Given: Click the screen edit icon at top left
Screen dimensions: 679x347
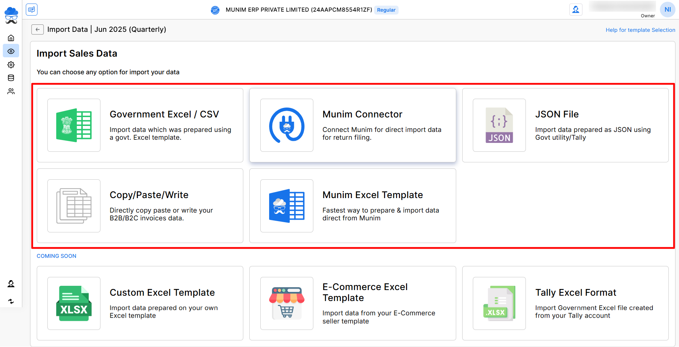Looking at the screenshot, I should 32,10.
